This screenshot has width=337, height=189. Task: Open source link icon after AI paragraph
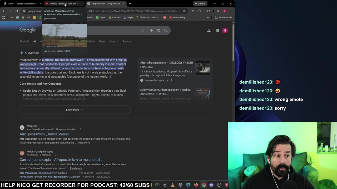(111, 77)
